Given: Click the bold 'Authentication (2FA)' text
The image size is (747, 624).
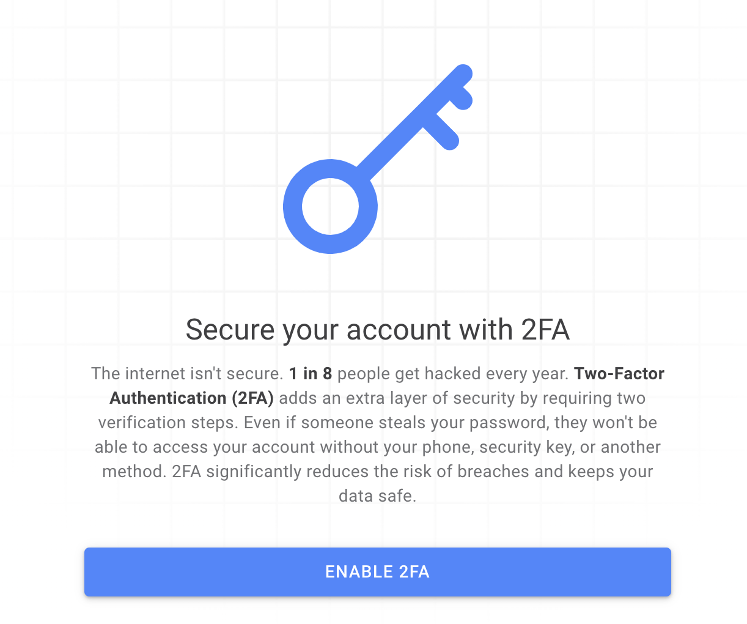Looking at the screenshot, I should [192, 398].
